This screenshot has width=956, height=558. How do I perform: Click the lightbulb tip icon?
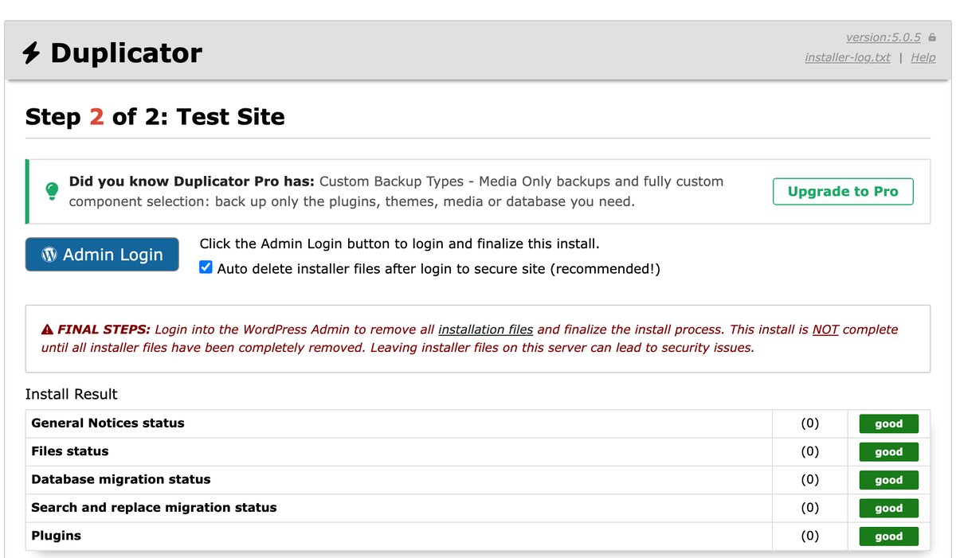click(52, 191)
